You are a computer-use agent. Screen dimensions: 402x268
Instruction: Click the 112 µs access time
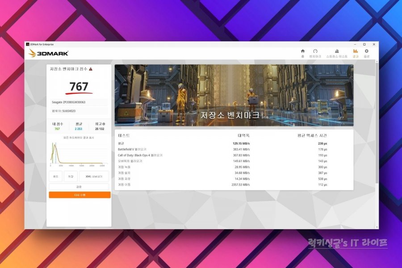coord(322,184)
